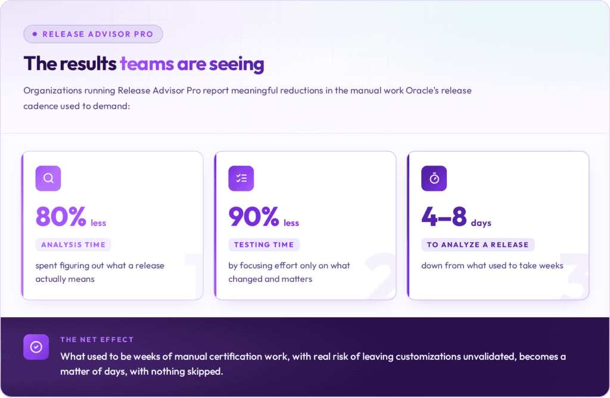The width and height of the screenshot is (610, 398).
Task: Click the heading 'The results teams are seeing'
Action: [x=144, y=64]
